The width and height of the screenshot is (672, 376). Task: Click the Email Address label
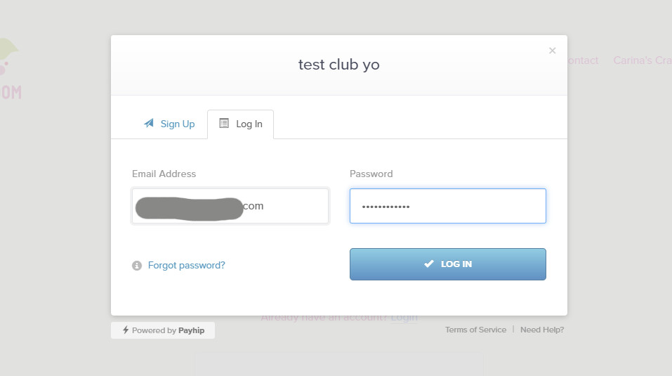click(x=164, y=174)
